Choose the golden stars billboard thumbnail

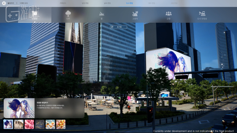pyautogui.click(x=40, y=124)
